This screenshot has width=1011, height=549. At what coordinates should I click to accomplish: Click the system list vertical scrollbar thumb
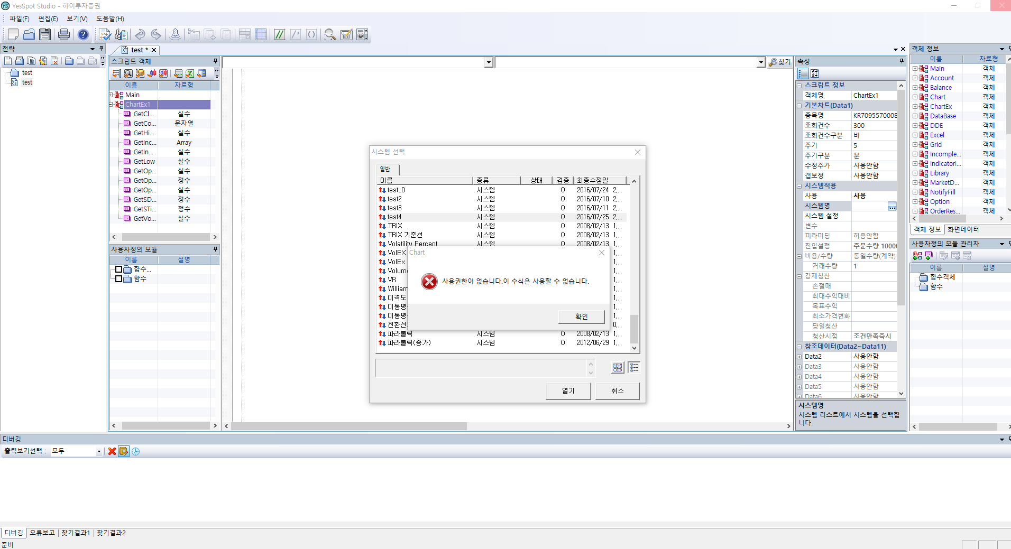(634, 329)
